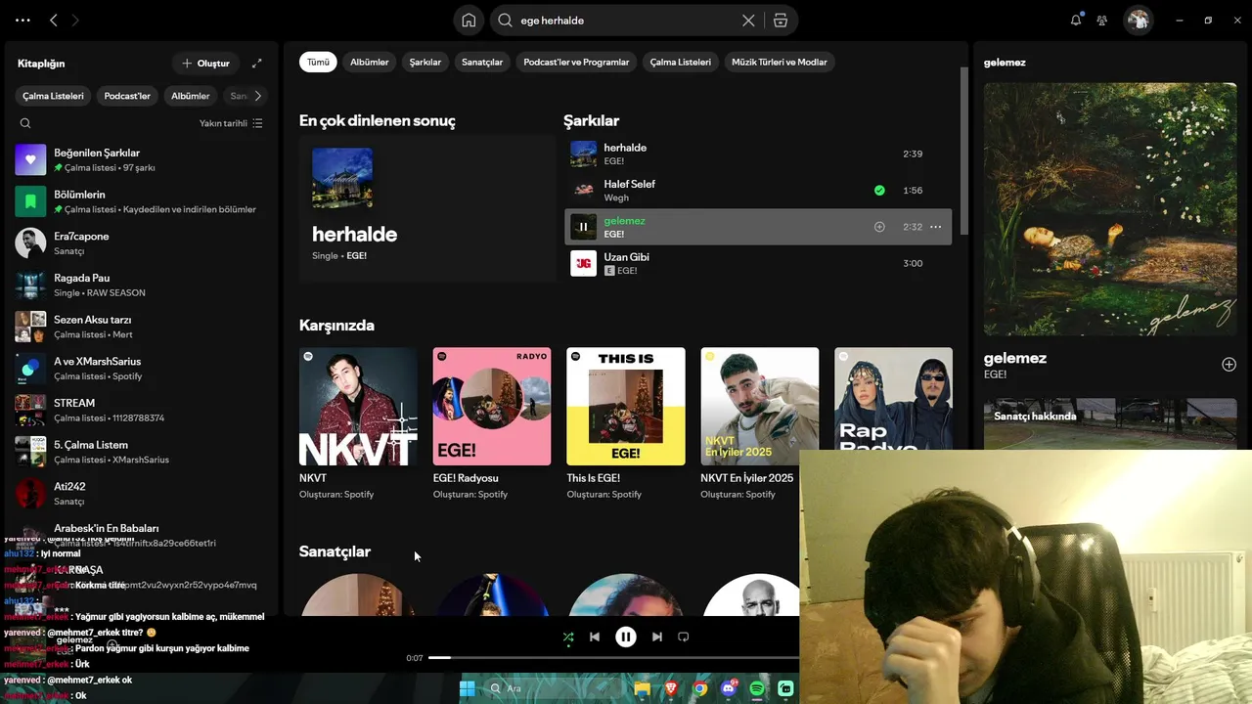
Task: Switch to the Şarkılar filter
Action: coord(425,62)
